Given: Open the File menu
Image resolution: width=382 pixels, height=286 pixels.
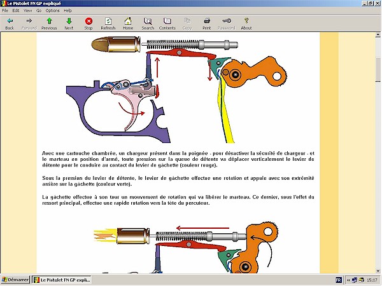Looking at the screenshot, I should pyautogui.click(x=6, y=11).
